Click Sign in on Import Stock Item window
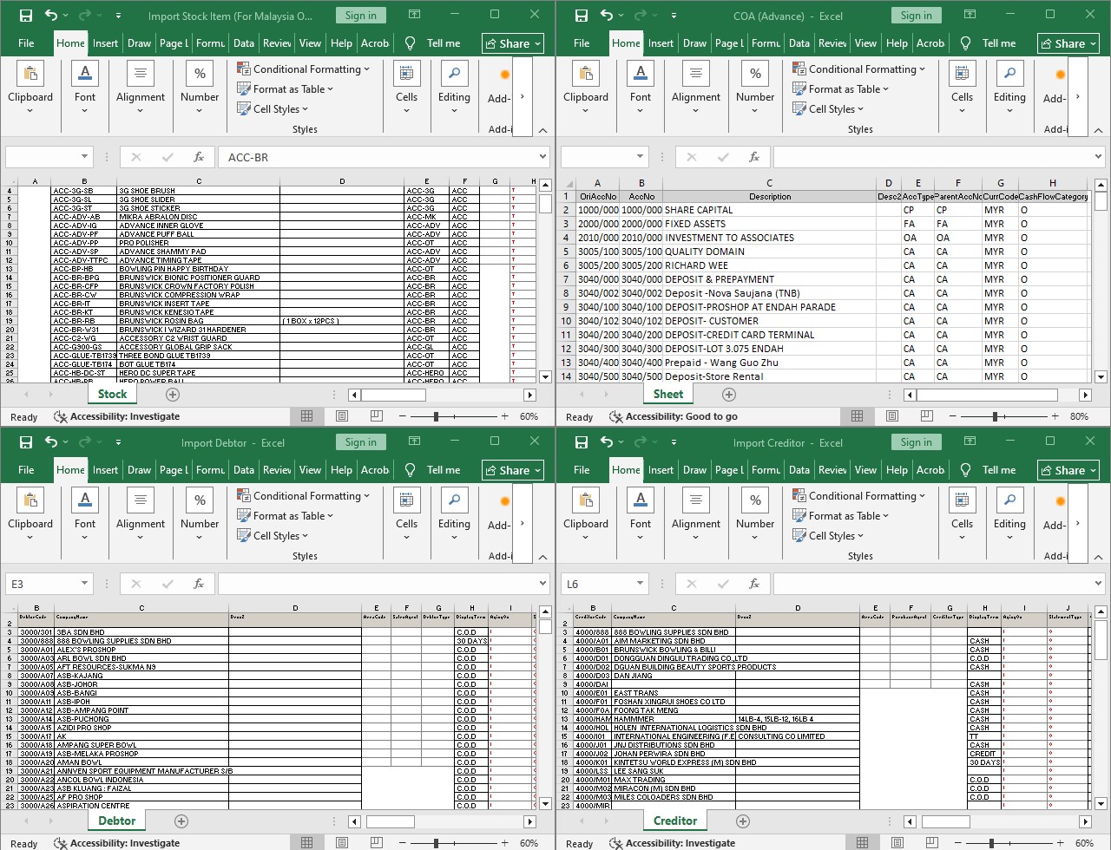The width and height of the screenshot is (1111, 850). click(361, 16)
